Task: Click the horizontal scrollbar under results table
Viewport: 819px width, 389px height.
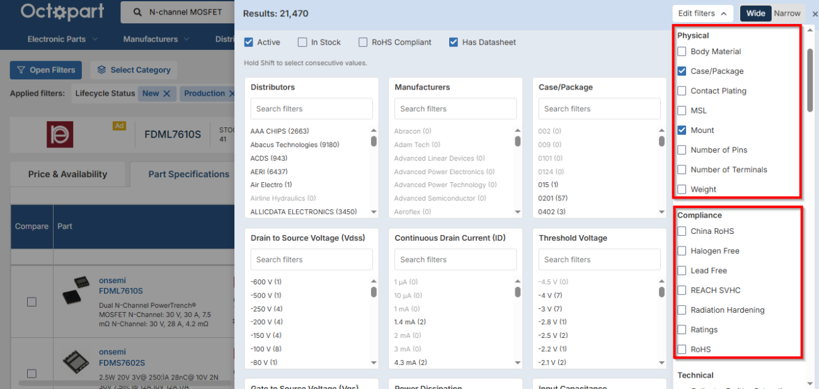Action: coord(126,383)
